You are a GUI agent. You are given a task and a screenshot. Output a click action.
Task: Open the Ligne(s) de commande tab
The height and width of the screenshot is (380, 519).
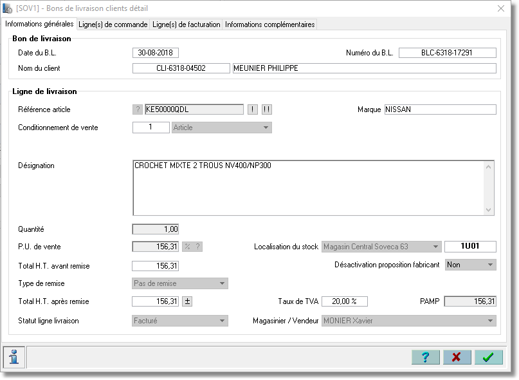pos(113,24)
